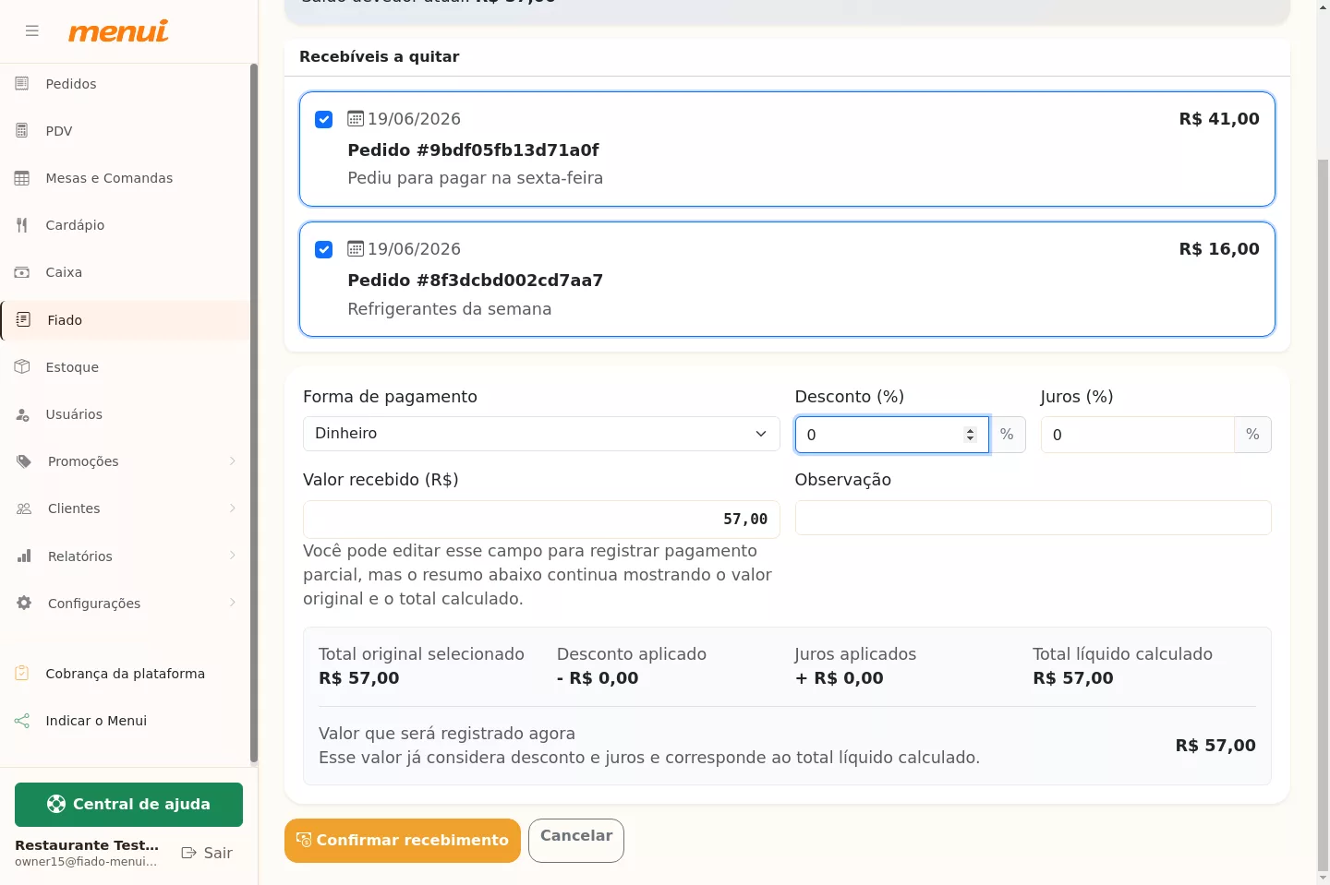Uncheck the R$ 41,00 receivable checkbox
Image resolution: width=1330 pixels, height=885 pixels.
click(324, 120)
